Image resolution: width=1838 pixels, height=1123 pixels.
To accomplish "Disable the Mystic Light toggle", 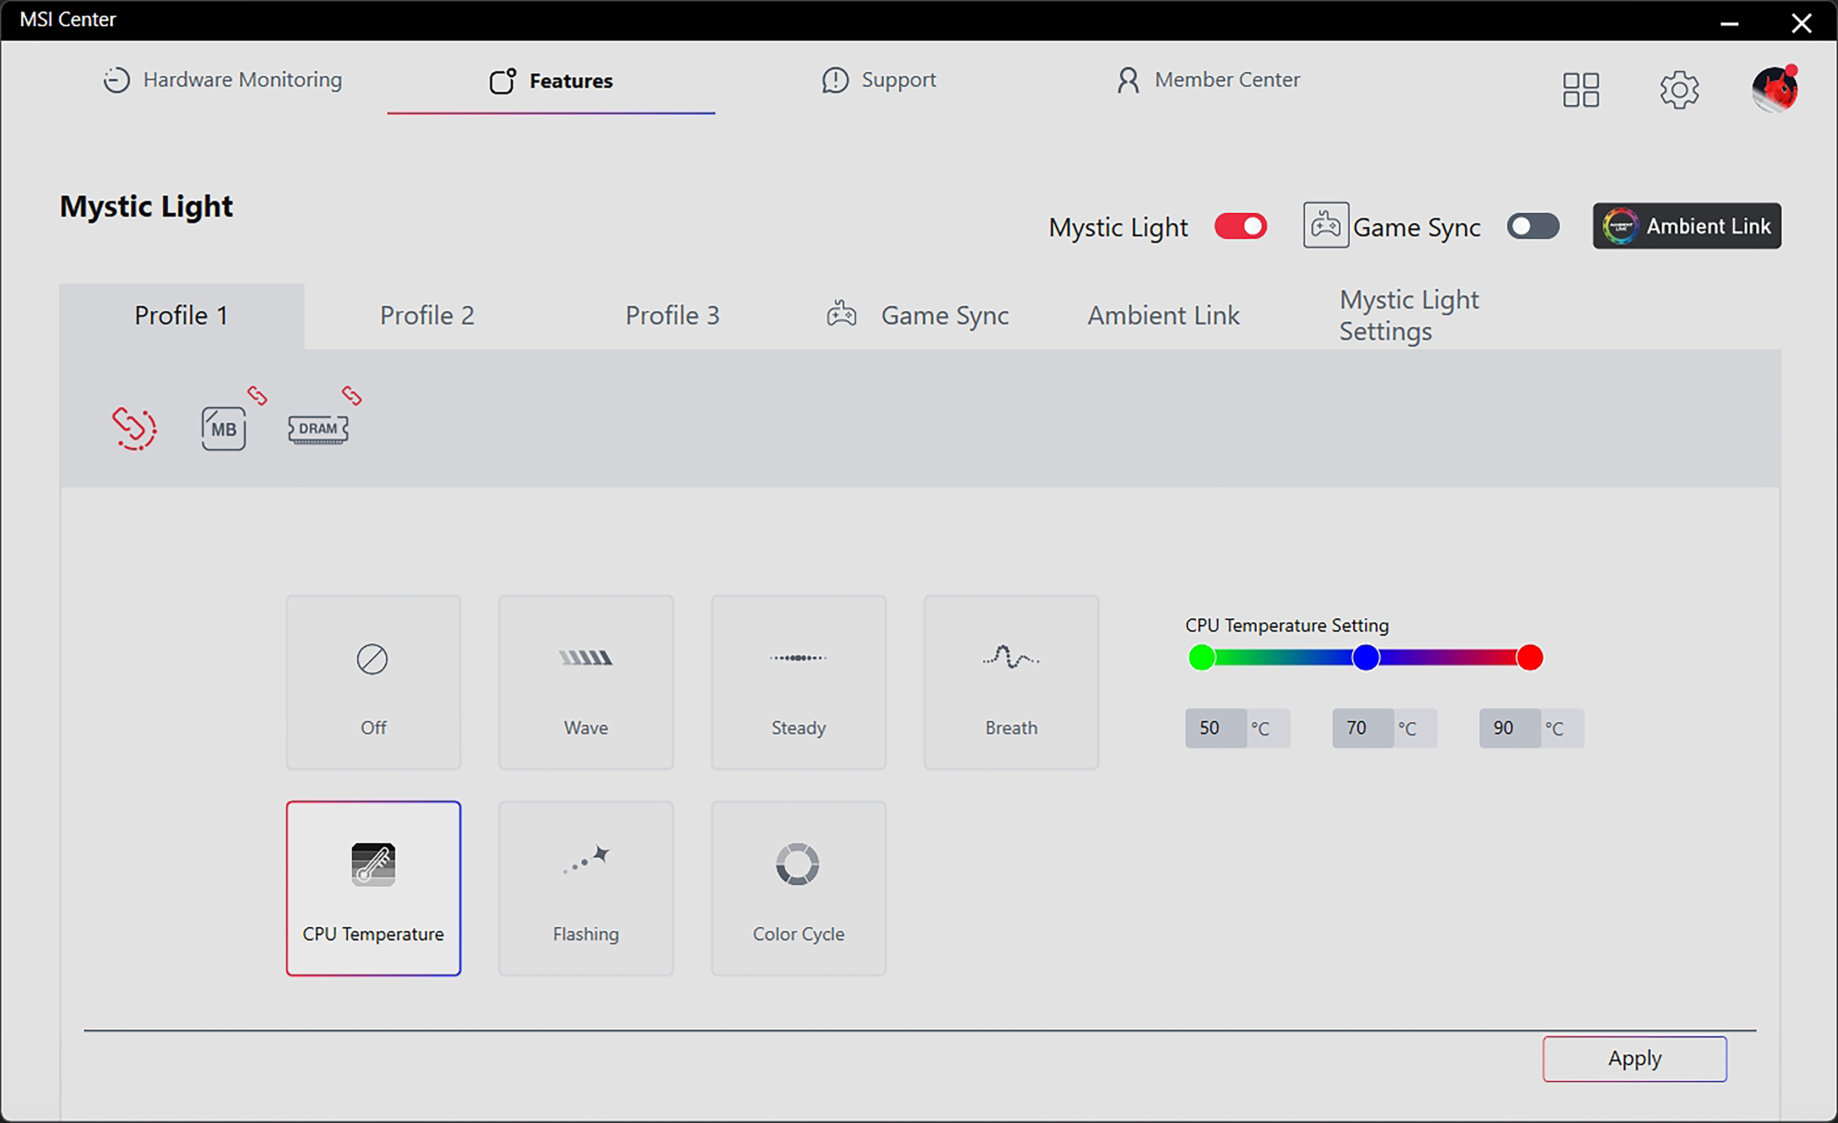I will tap(1240, 226).
